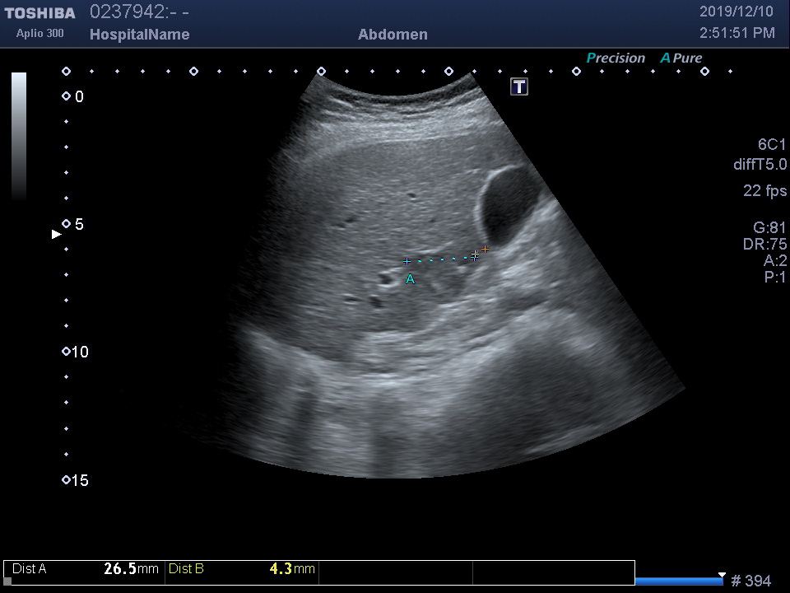
Task: Click the blue cine progress bar
Action: (x=679, y=581)
